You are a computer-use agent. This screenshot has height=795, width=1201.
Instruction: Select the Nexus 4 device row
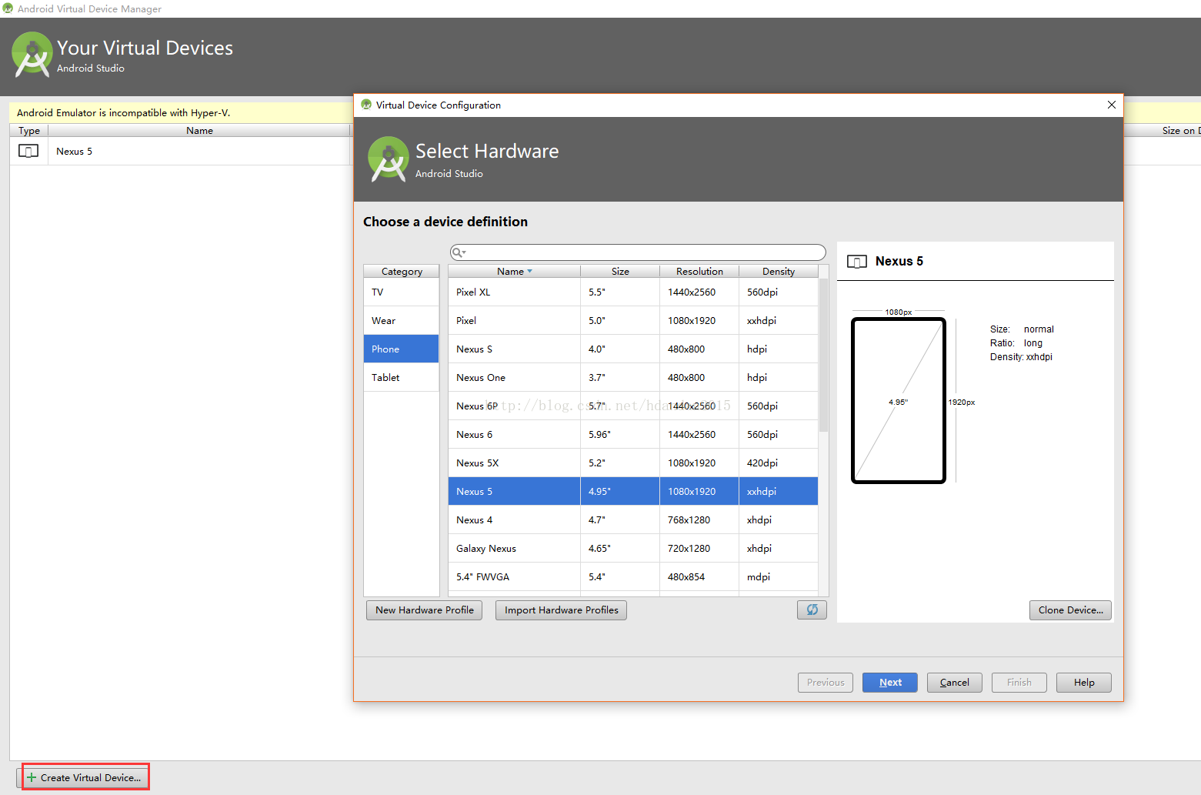tap(633, 519)
